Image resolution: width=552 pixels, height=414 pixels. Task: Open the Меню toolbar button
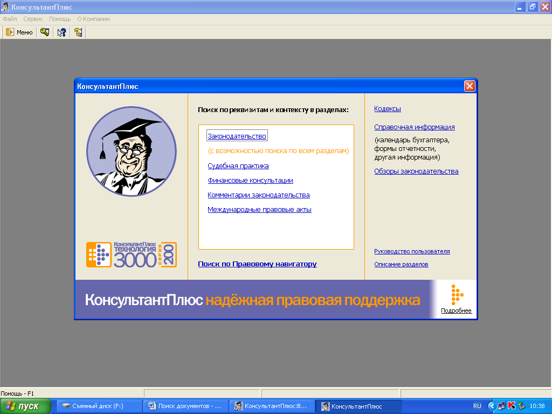pos(20,32)
